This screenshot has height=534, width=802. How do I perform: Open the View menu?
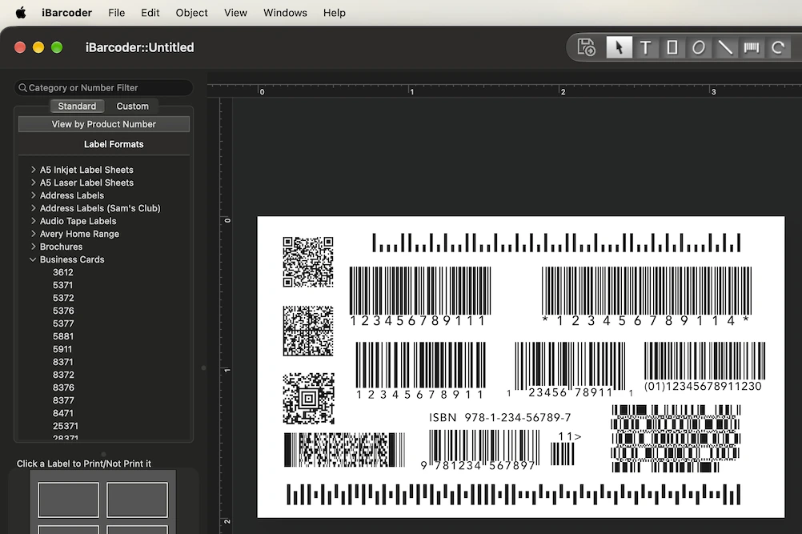click(x=235, y=12)
